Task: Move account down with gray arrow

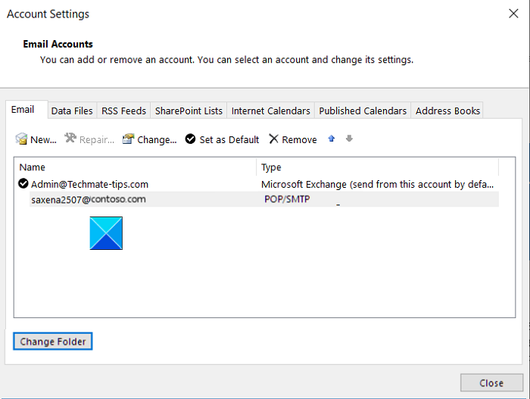Action: tap(349, 139)
